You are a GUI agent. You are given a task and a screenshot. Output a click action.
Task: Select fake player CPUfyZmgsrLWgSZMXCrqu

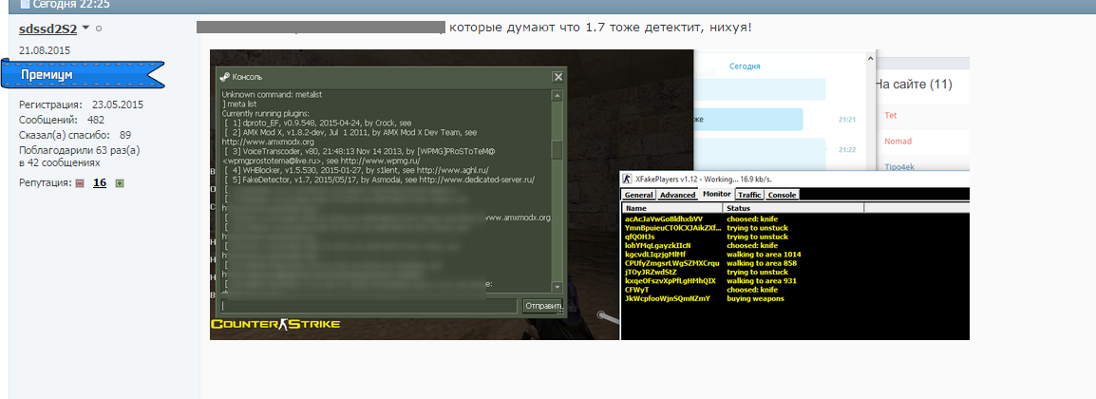tap(671, 263)
